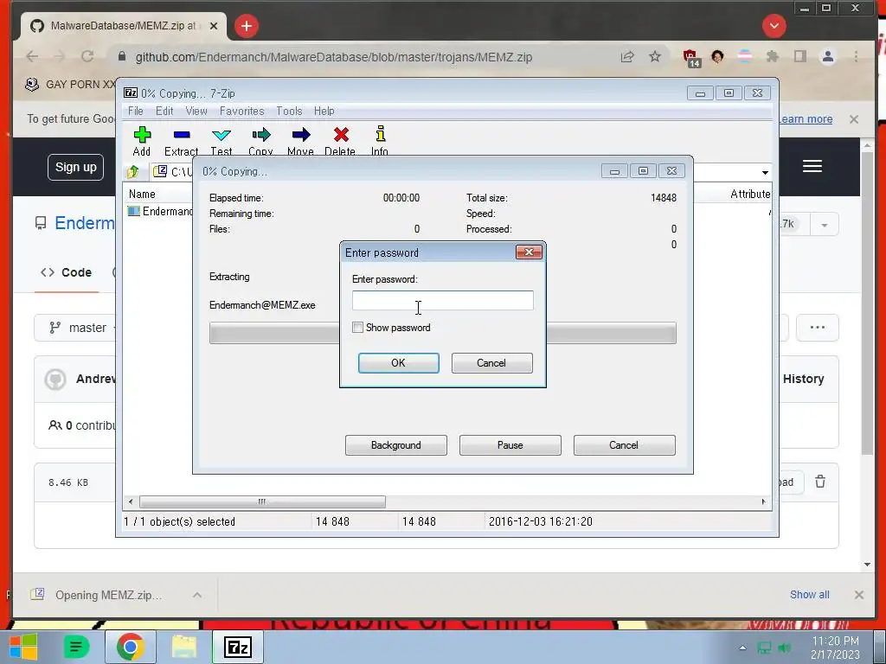Pause the copying operation
Viewport: 886px width, 664px height.
tap(510, 445)
